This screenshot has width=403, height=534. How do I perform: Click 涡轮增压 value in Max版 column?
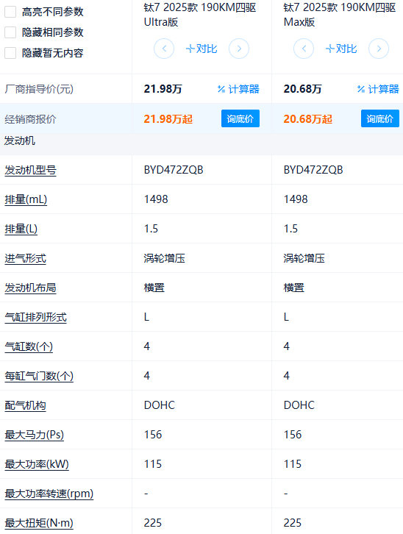coord(304,258)
